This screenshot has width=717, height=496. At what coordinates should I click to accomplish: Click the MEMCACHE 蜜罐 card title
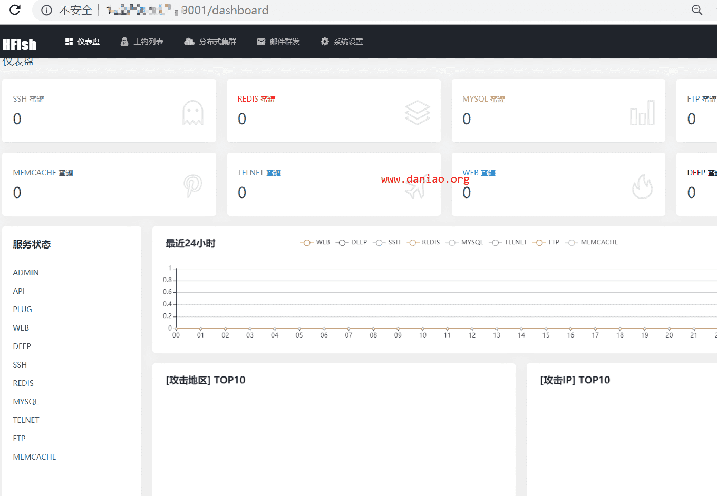point(43,173)
